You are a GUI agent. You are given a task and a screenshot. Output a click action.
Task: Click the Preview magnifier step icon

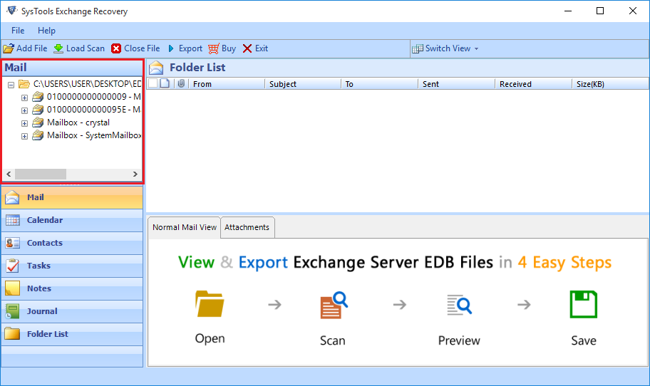(x=459, y=306)
